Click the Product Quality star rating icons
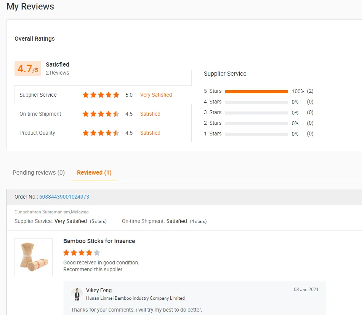The width and height of the screenshot is (362, 315). 101,133
